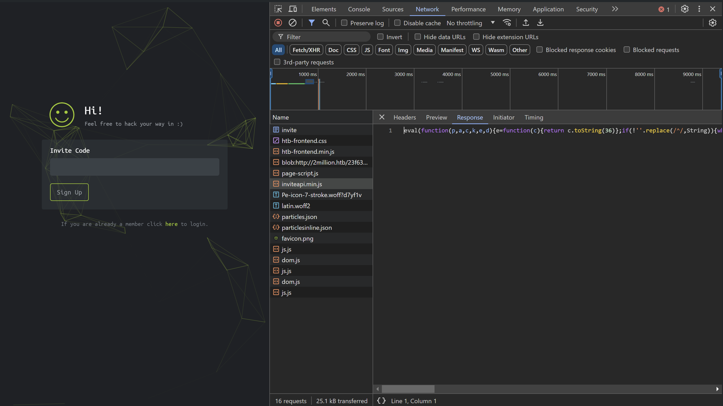
Task: Click the filter funnel icon in Network panel
Action: (311, 22)
